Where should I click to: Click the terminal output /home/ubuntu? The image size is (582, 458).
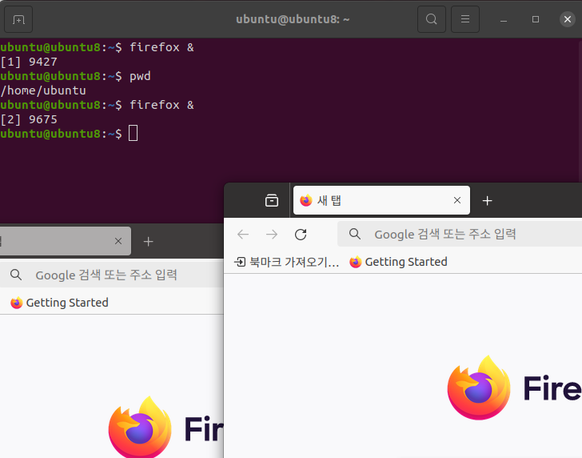pos(43,90)
